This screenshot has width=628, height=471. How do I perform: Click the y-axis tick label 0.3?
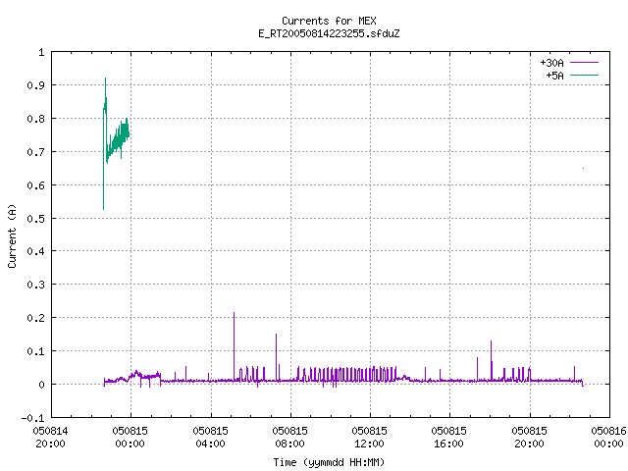point(35,285)
